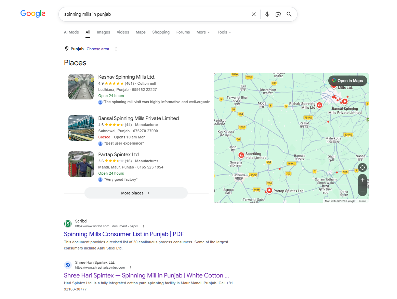The height and width of the screenshot is (299, 397).
Task: Switch to Images tab
Action: point(103,32)
